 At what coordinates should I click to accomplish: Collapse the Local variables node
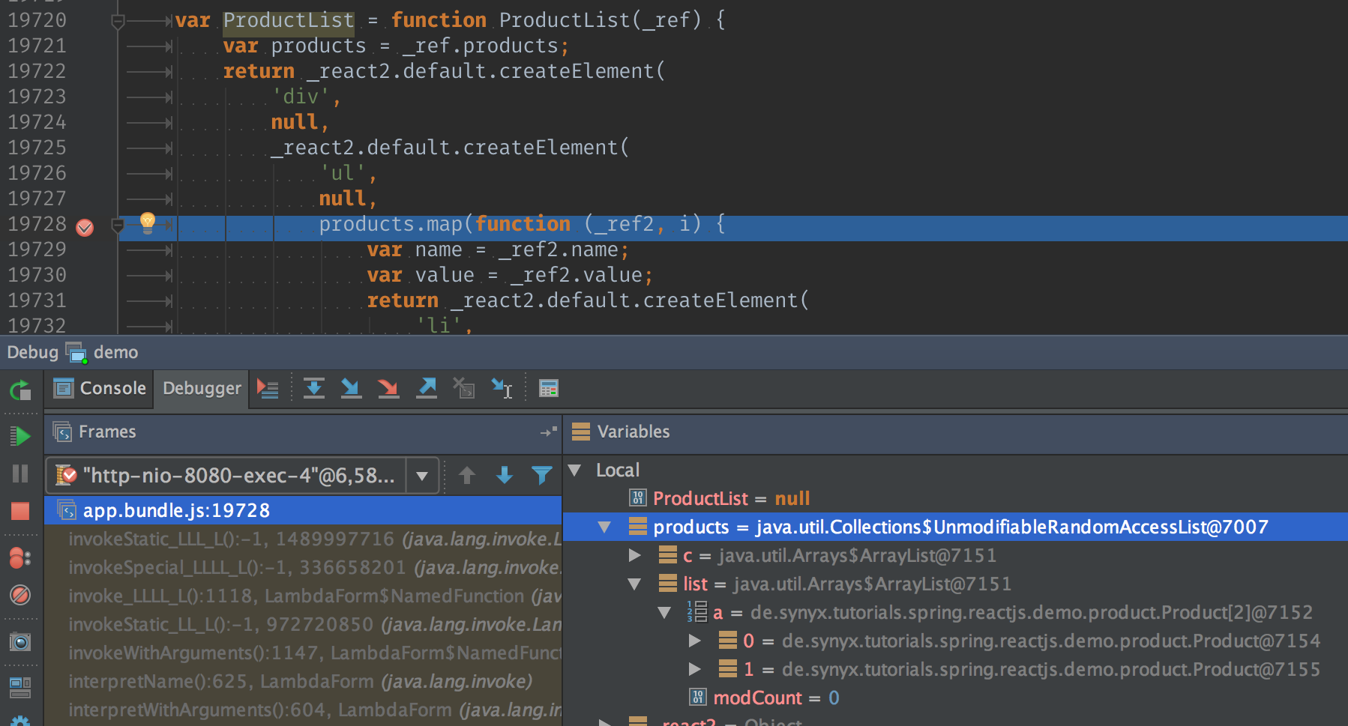575,470
